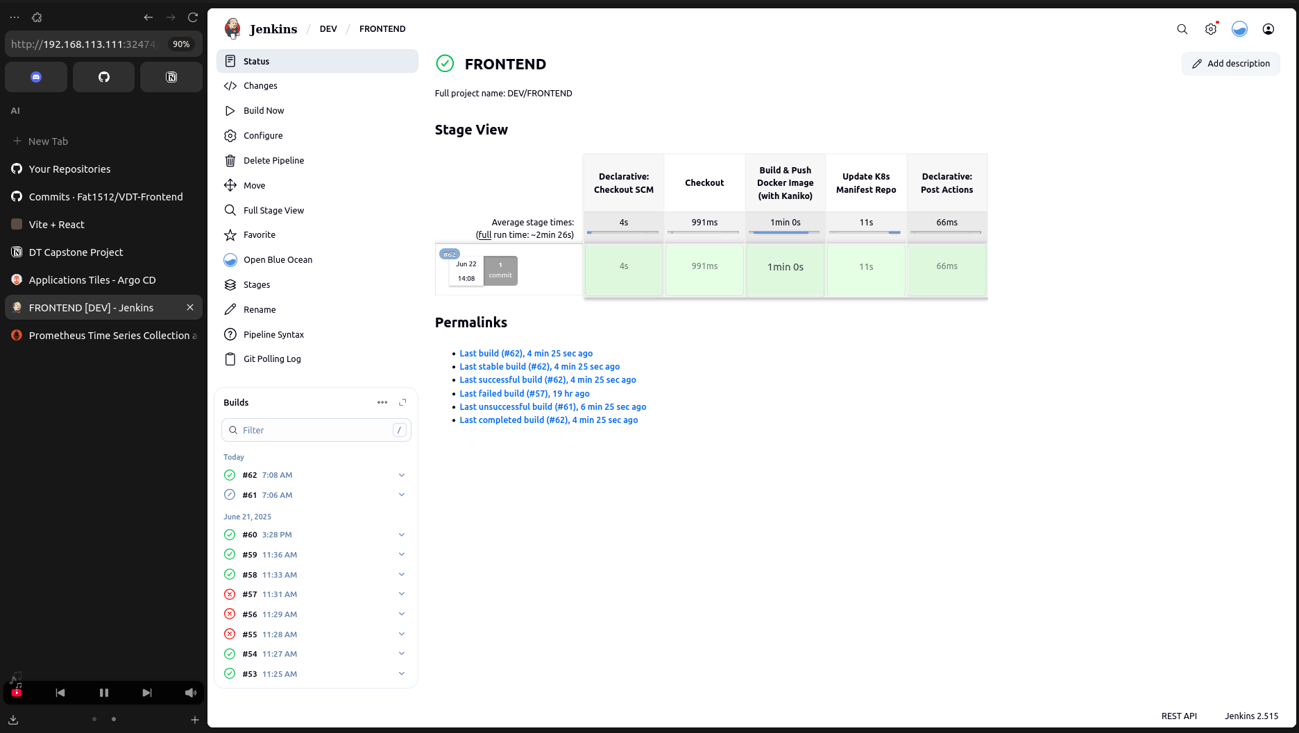Open the GitHub pinned shortcut
Viewport: 1299px width, 733px height.
(103, 77)
